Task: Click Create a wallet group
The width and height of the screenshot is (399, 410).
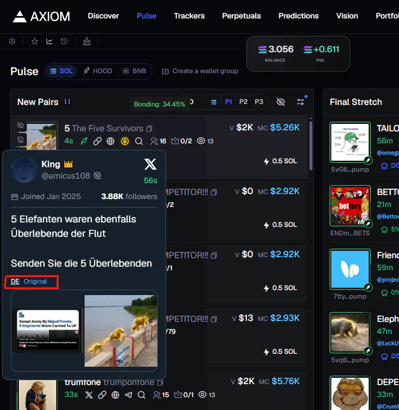Action: point(200,71)
